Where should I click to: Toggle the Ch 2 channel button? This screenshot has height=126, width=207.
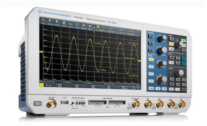click(x=151, y=67)
